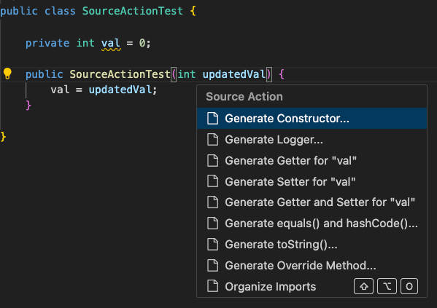The height and width of the screenshot is (308, 437).
Task: Select Generate Setter for "val"
Action: click(x=312, y=182)
